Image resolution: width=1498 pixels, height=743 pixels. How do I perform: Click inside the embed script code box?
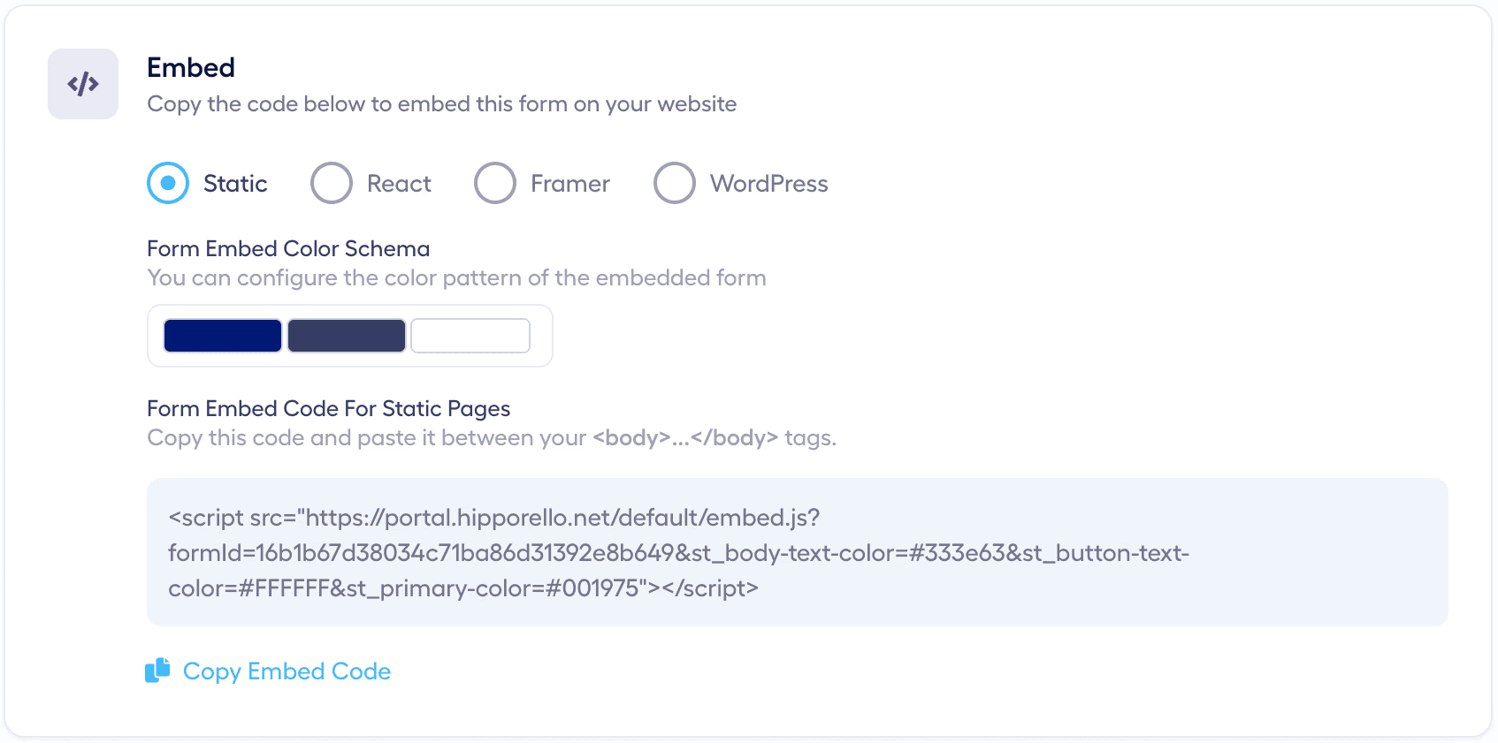[x=798, y=552]
